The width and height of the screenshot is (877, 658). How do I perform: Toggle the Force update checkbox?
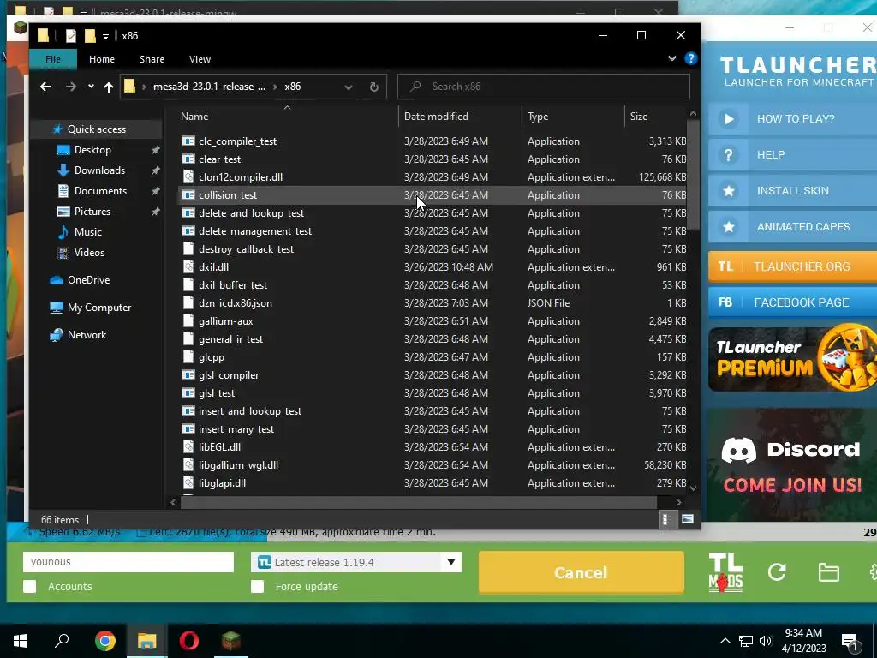(x=257, y=586)
